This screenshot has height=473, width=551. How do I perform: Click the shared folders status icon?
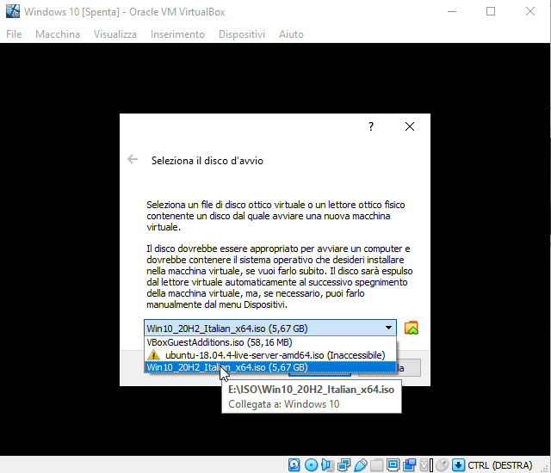(x=376, y=465)
